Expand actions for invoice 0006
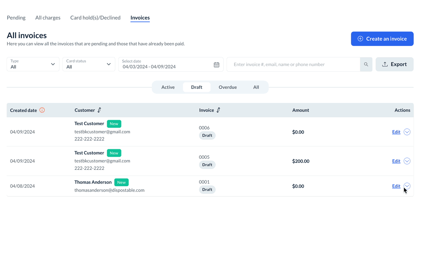The width and height of the screenshot is (421, 258). [407, 132]
